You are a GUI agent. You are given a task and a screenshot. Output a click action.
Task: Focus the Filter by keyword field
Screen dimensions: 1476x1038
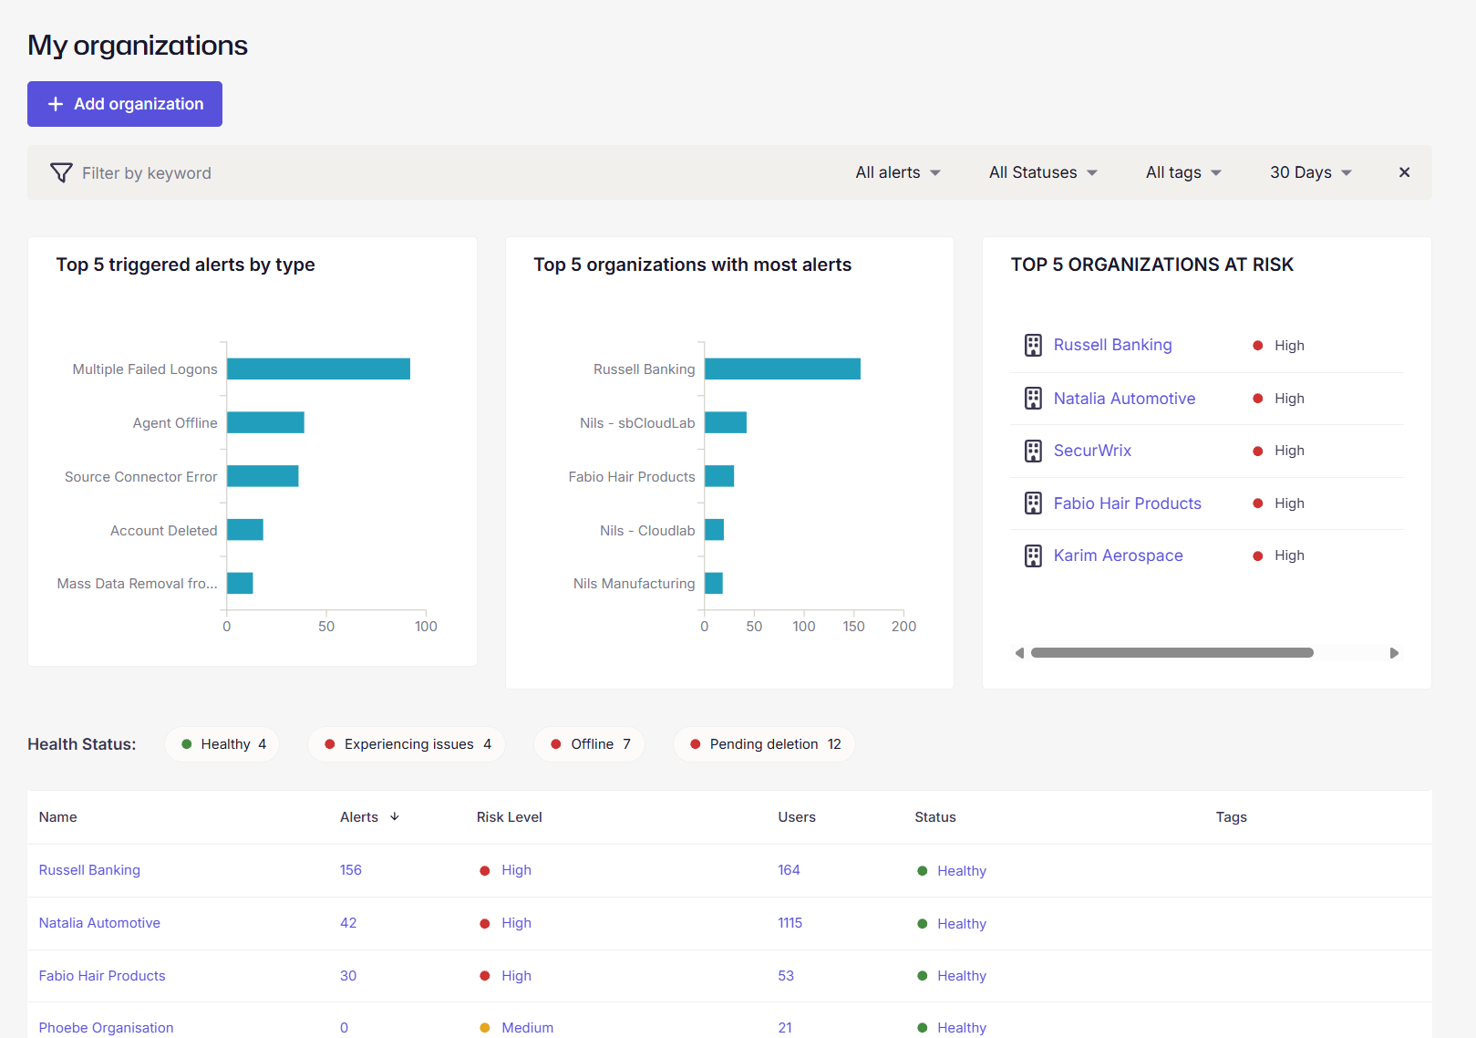tap(146, 173)
